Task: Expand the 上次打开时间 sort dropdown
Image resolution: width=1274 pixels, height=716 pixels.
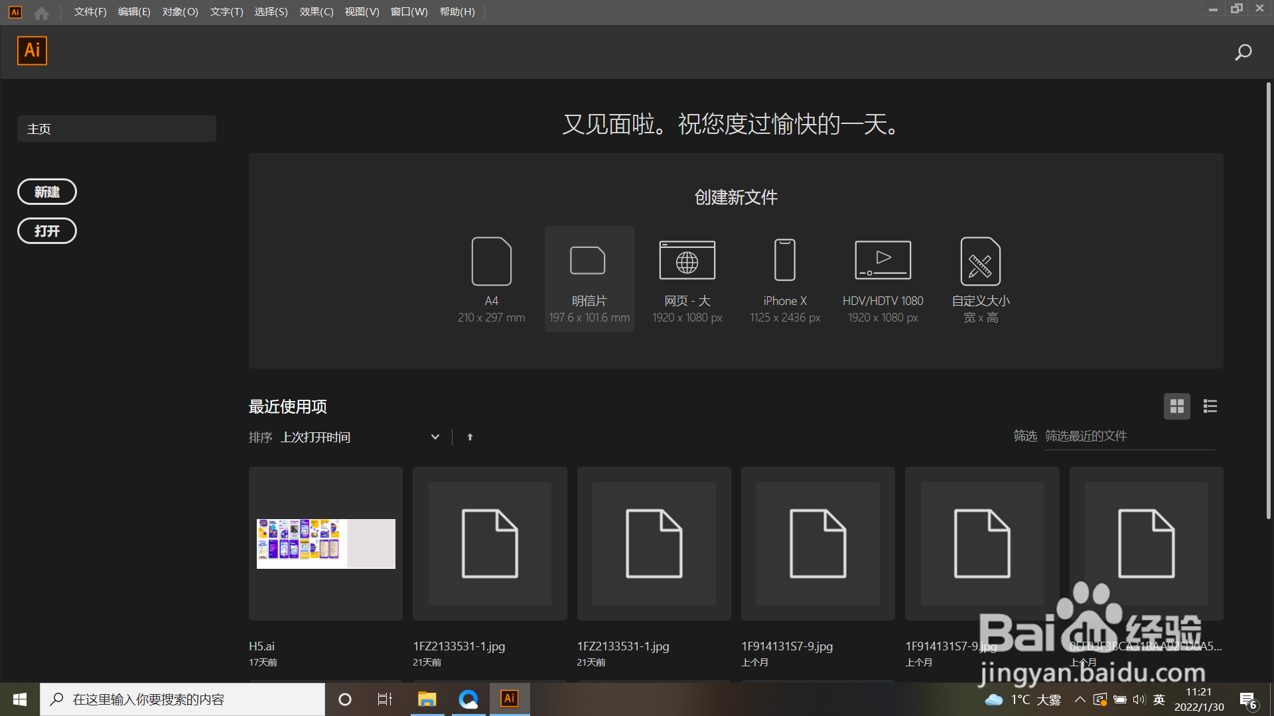Action: coord(435,437)
